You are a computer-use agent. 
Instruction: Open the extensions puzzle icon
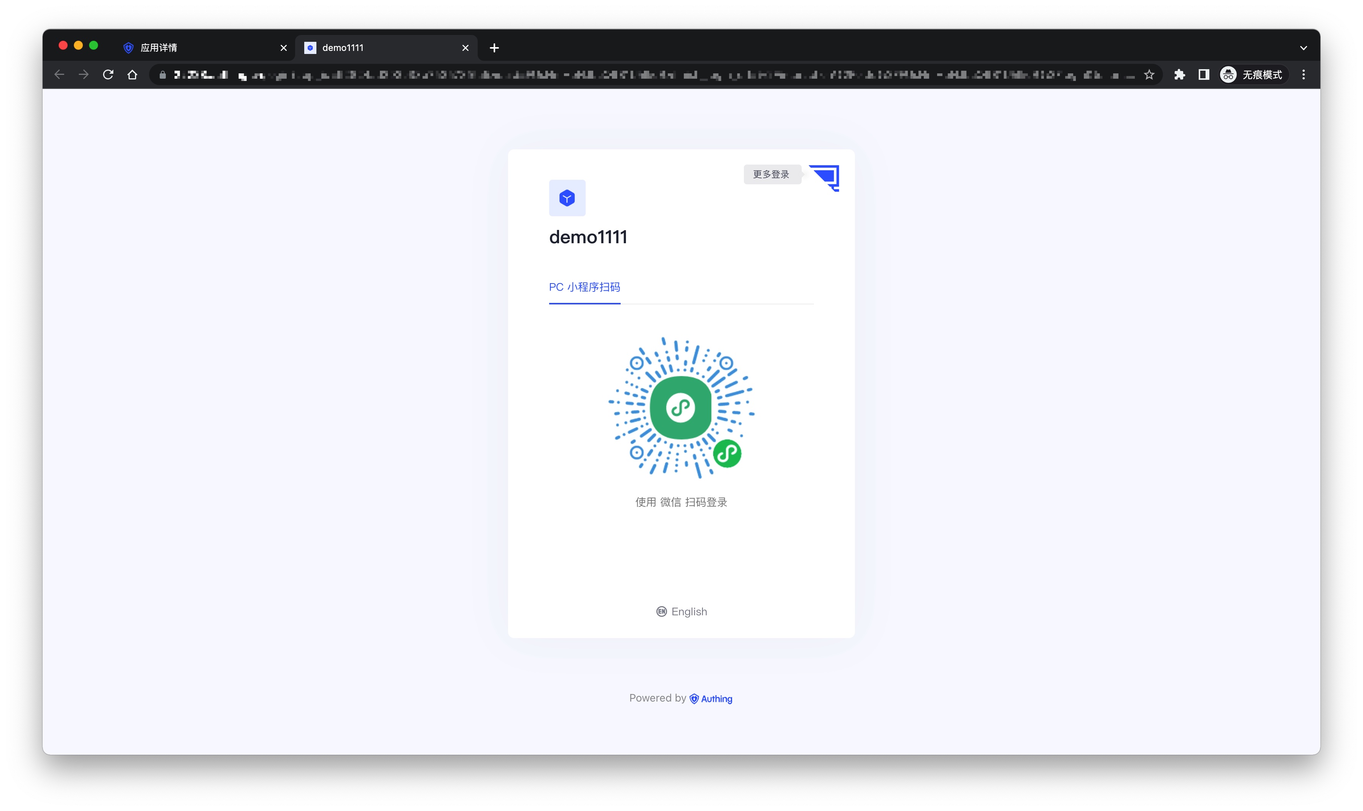[x=1179, y=75]
